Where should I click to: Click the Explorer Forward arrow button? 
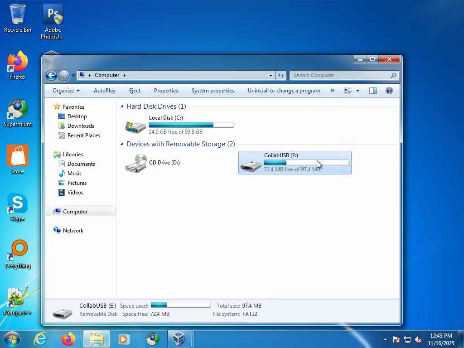tap(64, 76)
